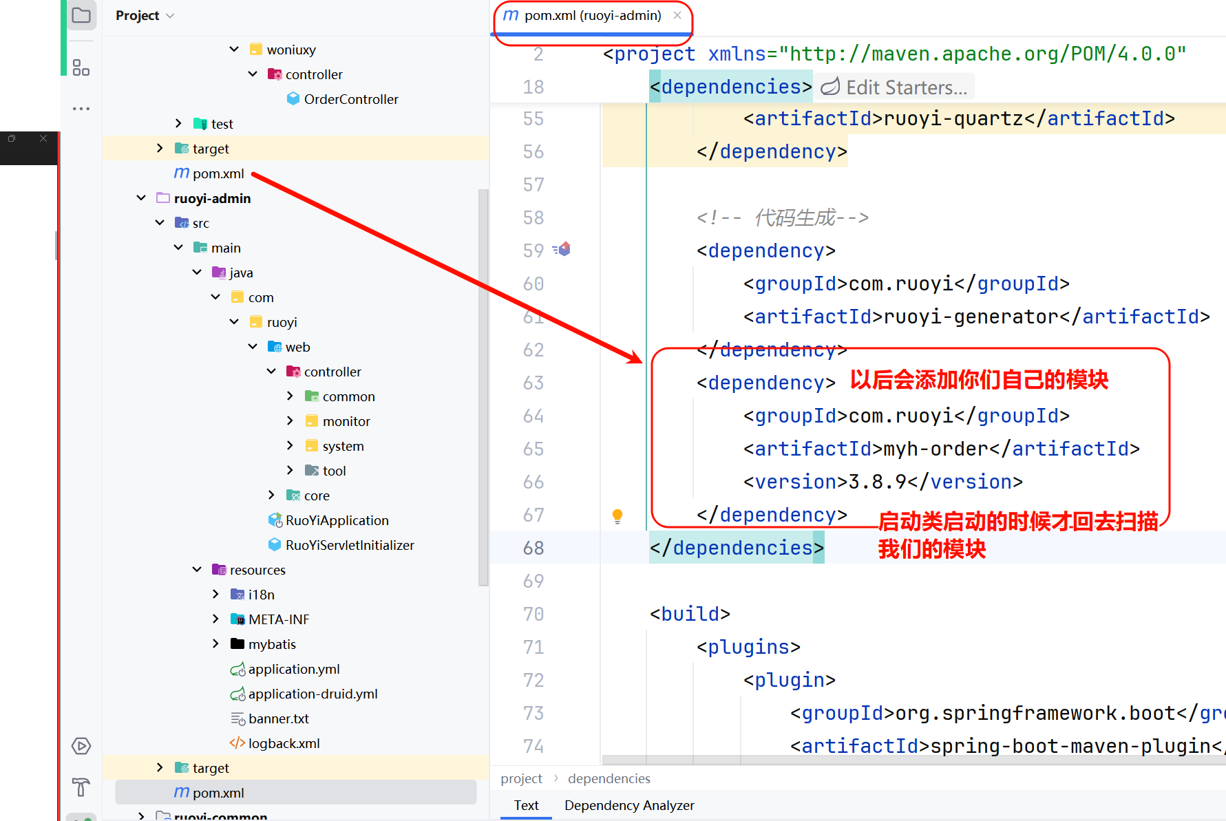Click the gutter dependency icon on line 59

click(562, 250)
